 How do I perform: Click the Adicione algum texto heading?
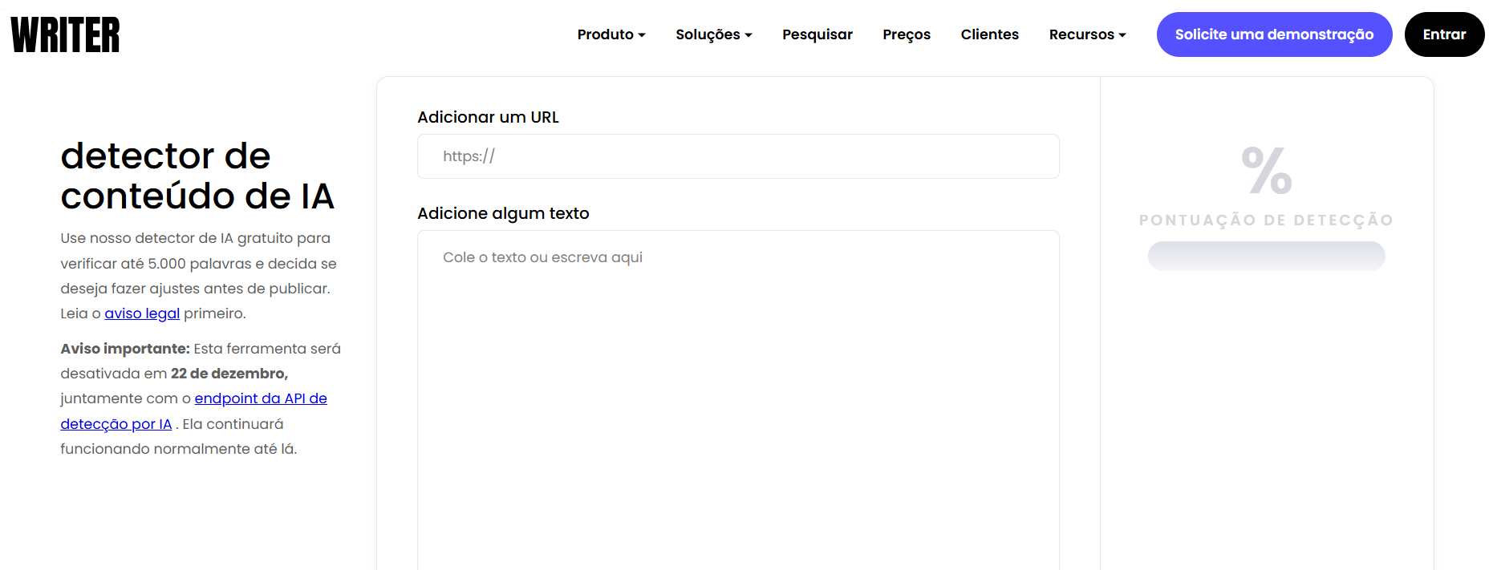(503, 213)
